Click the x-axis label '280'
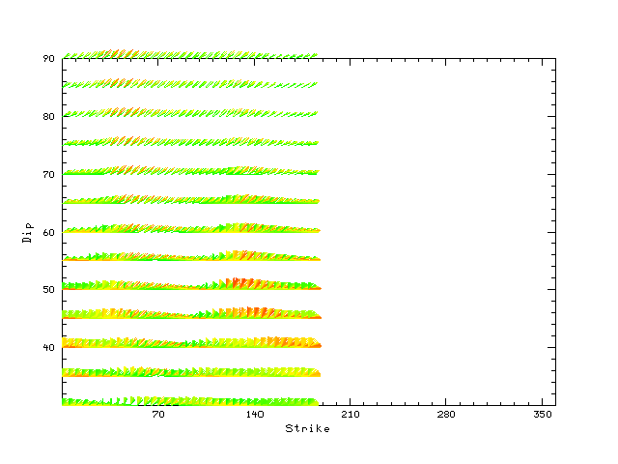The height and width of the screenshot is (464, 618). [446, 415]
